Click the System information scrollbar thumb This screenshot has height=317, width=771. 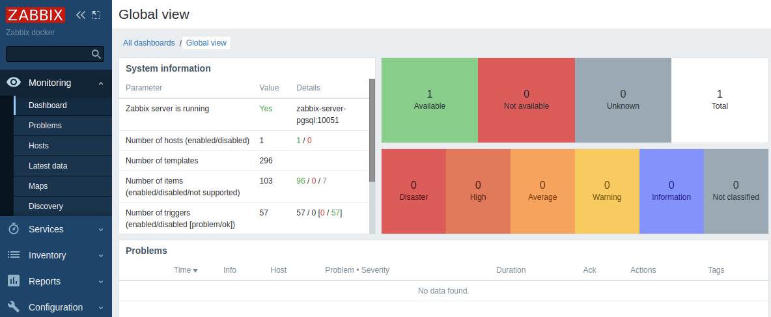point(372,130)
